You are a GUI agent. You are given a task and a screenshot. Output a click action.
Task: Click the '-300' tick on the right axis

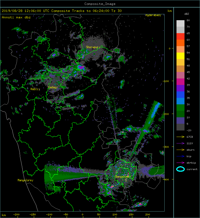pyautogui.click(x=166, y=147)
